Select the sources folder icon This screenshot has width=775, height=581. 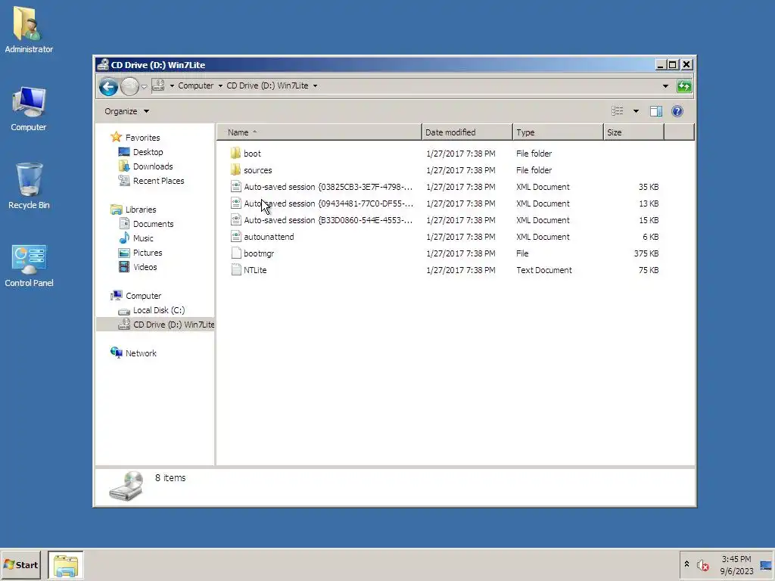tap(236, 170)
